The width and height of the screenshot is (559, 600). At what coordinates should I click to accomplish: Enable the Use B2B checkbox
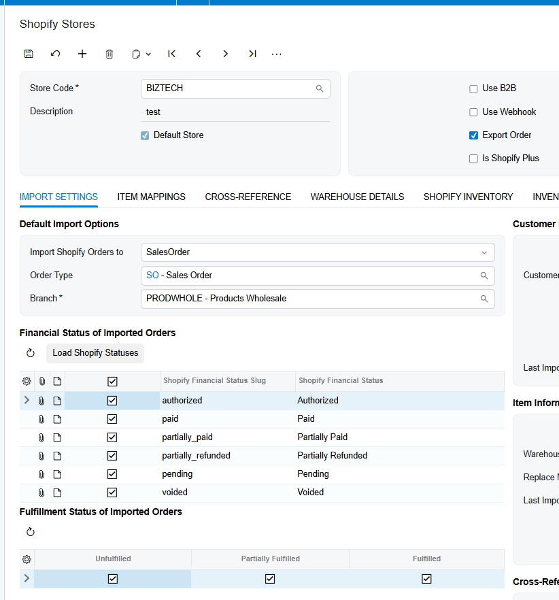473,88
